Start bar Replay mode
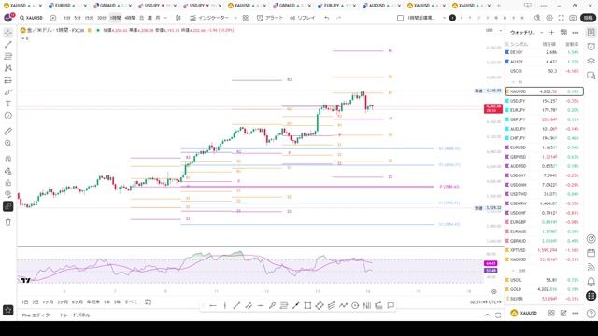 coord(303,18)
